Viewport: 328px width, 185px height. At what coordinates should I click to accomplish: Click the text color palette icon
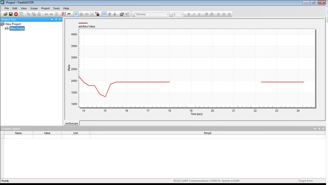click(x=206, y=14)
